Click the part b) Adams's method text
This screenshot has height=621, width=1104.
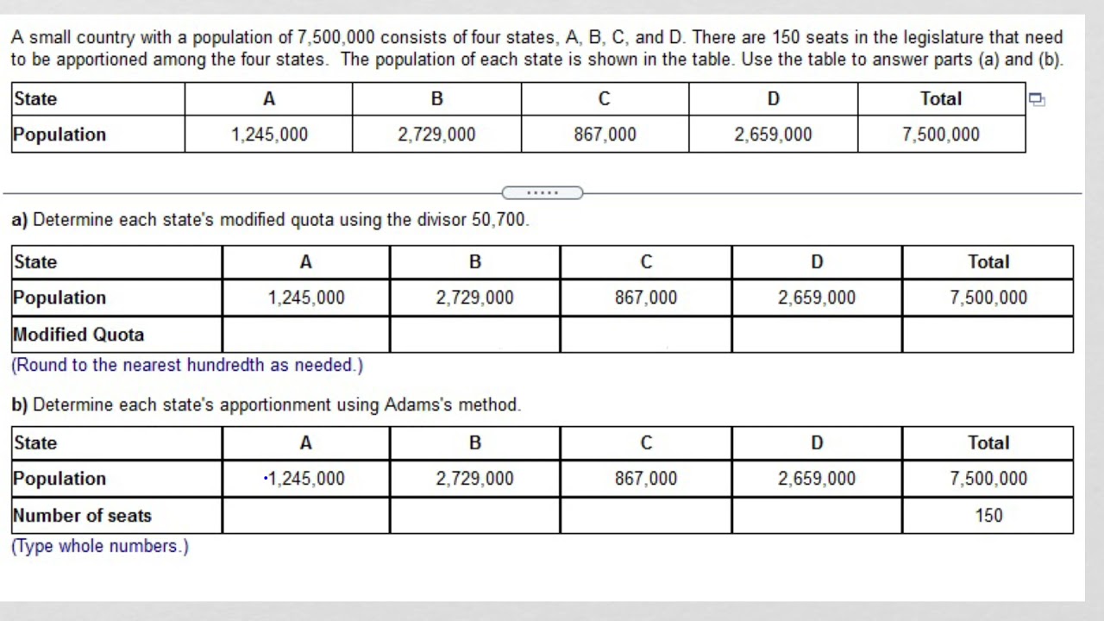tap(267, 405)
